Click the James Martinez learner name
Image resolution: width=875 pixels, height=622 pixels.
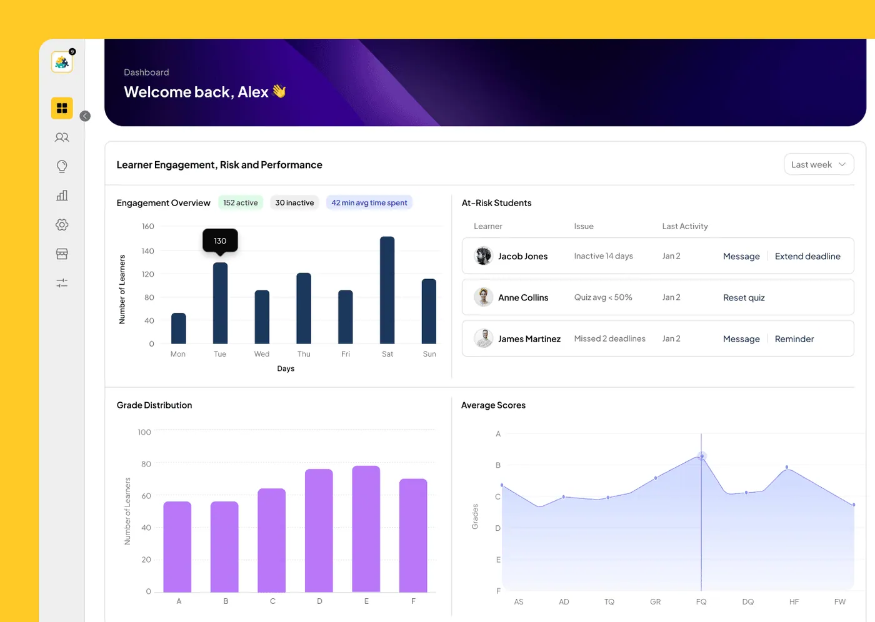[529, 339]
